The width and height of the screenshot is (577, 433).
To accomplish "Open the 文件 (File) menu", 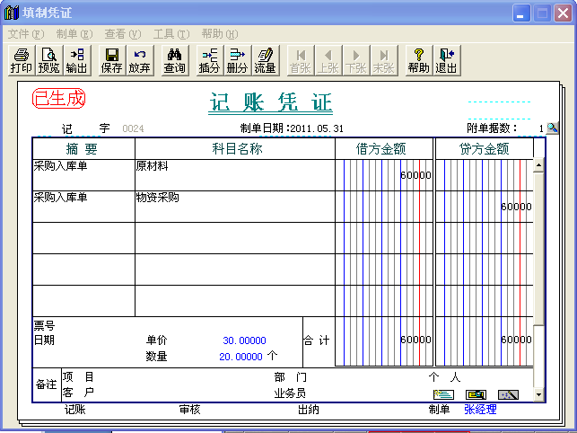I will 26,33.
